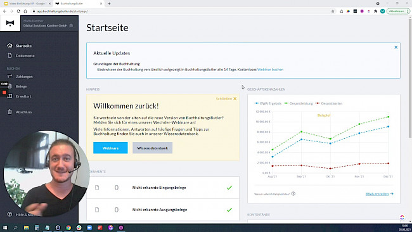The width and height of the screenshot is (412, 232).
Task: Open Calculator from the taskbar
Action: pos(37,228)
